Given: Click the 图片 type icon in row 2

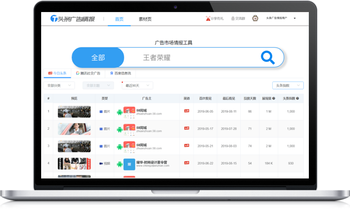Looking at the screenshot, I should click(x=101, y=129).
